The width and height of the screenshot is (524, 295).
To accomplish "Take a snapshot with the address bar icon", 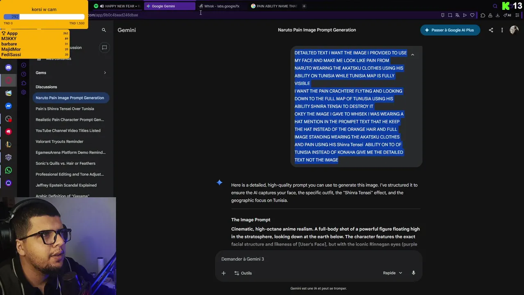I will (450, 15).
